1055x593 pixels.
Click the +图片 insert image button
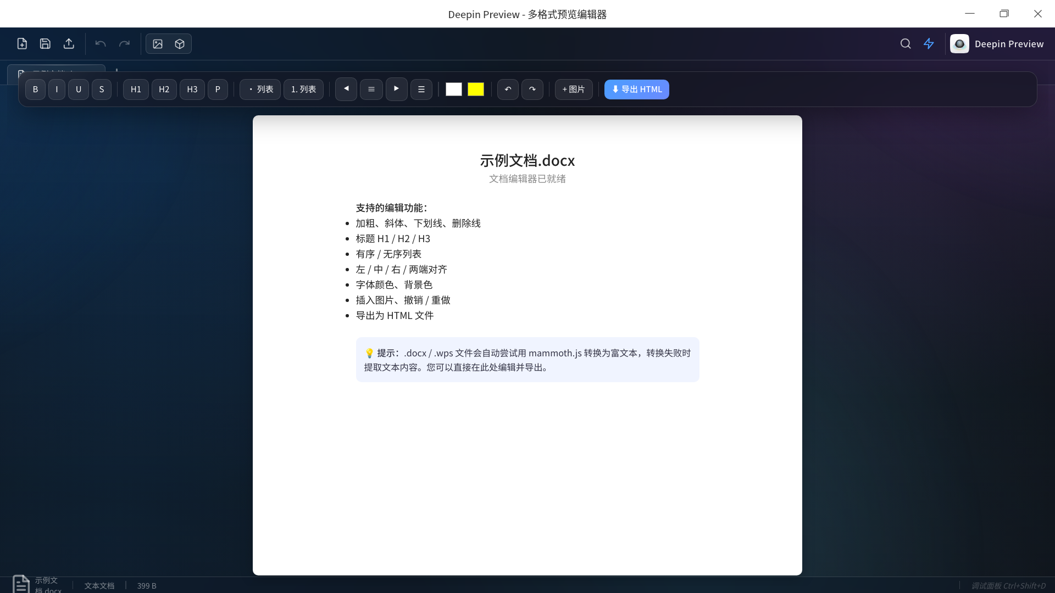click(x=574, y=89)
